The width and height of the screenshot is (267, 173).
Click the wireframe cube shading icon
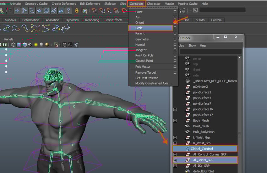[x=13, y=45]
